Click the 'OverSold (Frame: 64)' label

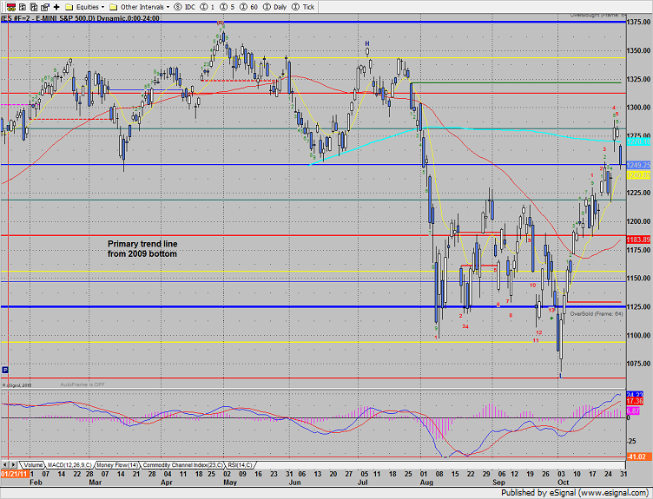coord(597,314)
